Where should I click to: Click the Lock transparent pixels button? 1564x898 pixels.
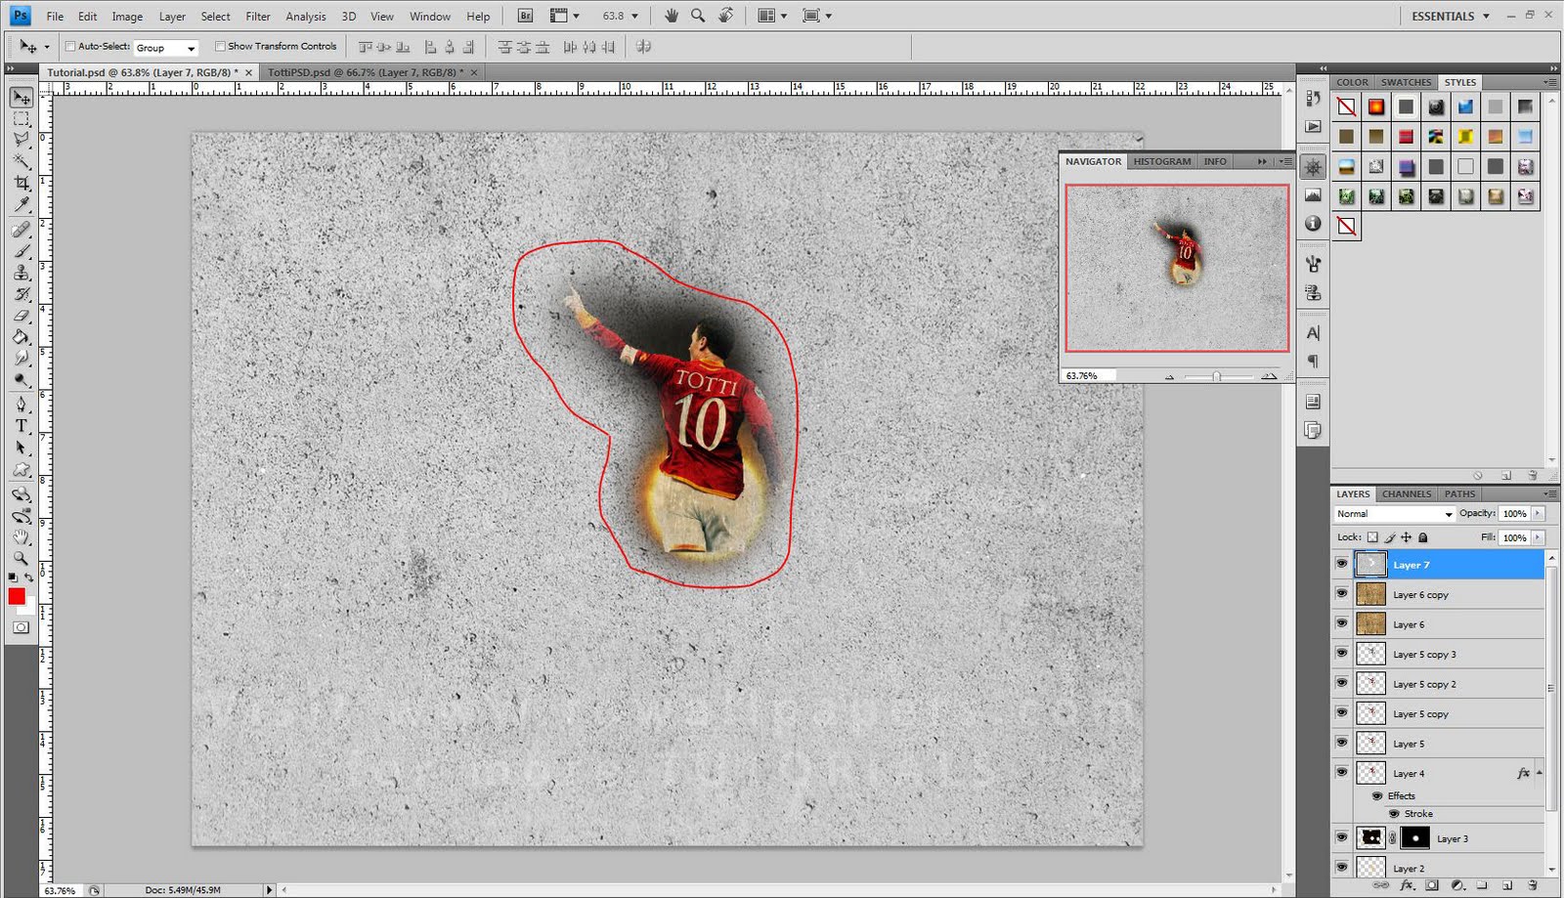(x=1372, y=537)
